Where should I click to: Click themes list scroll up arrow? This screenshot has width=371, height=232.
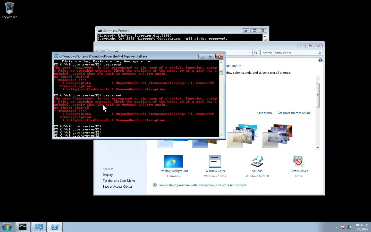pos(318,79)
